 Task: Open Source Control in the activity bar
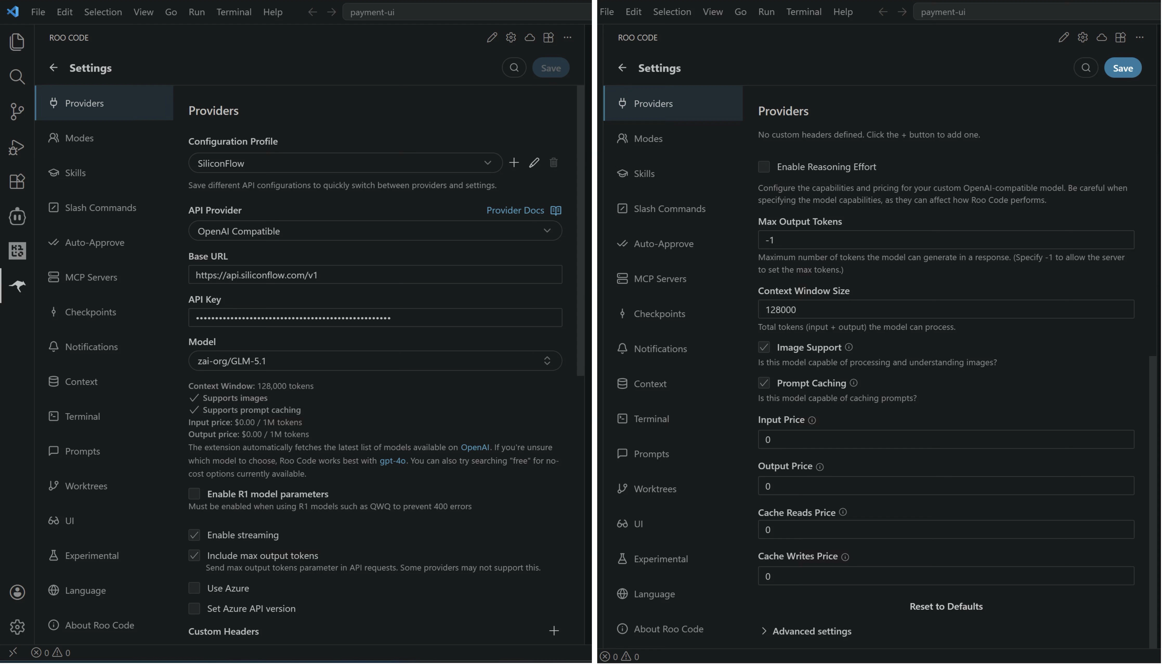(17, 111)
